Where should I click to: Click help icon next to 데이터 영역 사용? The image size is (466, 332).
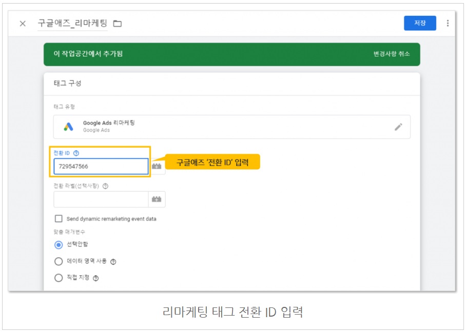(113, 262)
